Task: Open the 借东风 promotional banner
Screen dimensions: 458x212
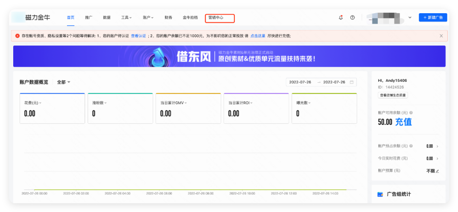Action: pyautogui.click(x=229, y=56)
